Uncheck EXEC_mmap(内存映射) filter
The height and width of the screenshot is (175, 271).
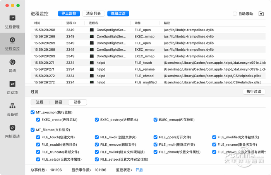pyautogui.click(x=155, y=120)
